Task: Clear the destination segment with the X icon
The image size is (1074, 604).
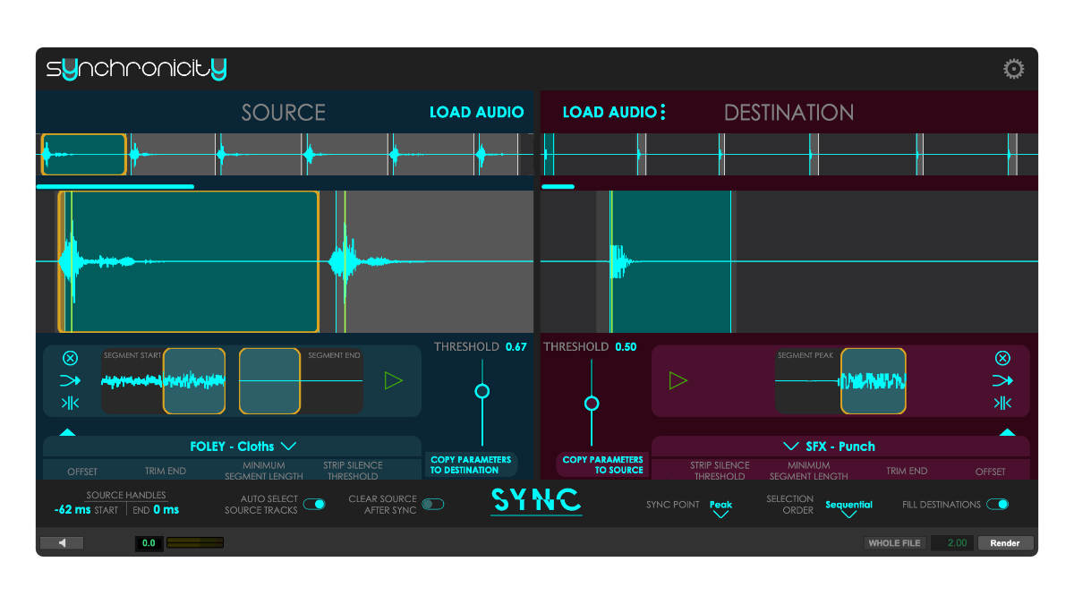Action: coord(1002,358)
